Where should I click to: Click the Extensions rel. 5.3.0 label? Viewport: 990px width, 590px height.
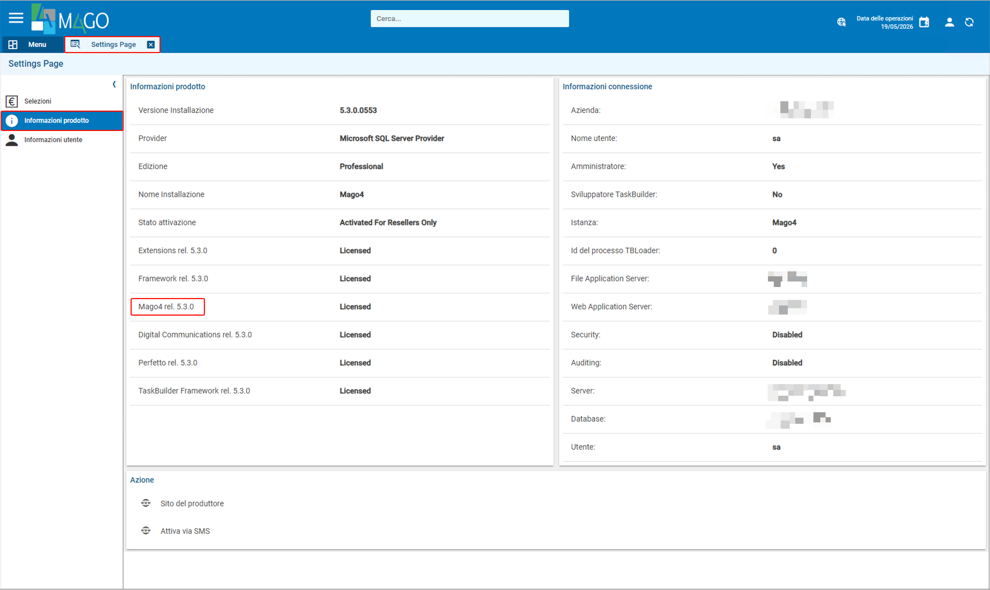(173, 251)
